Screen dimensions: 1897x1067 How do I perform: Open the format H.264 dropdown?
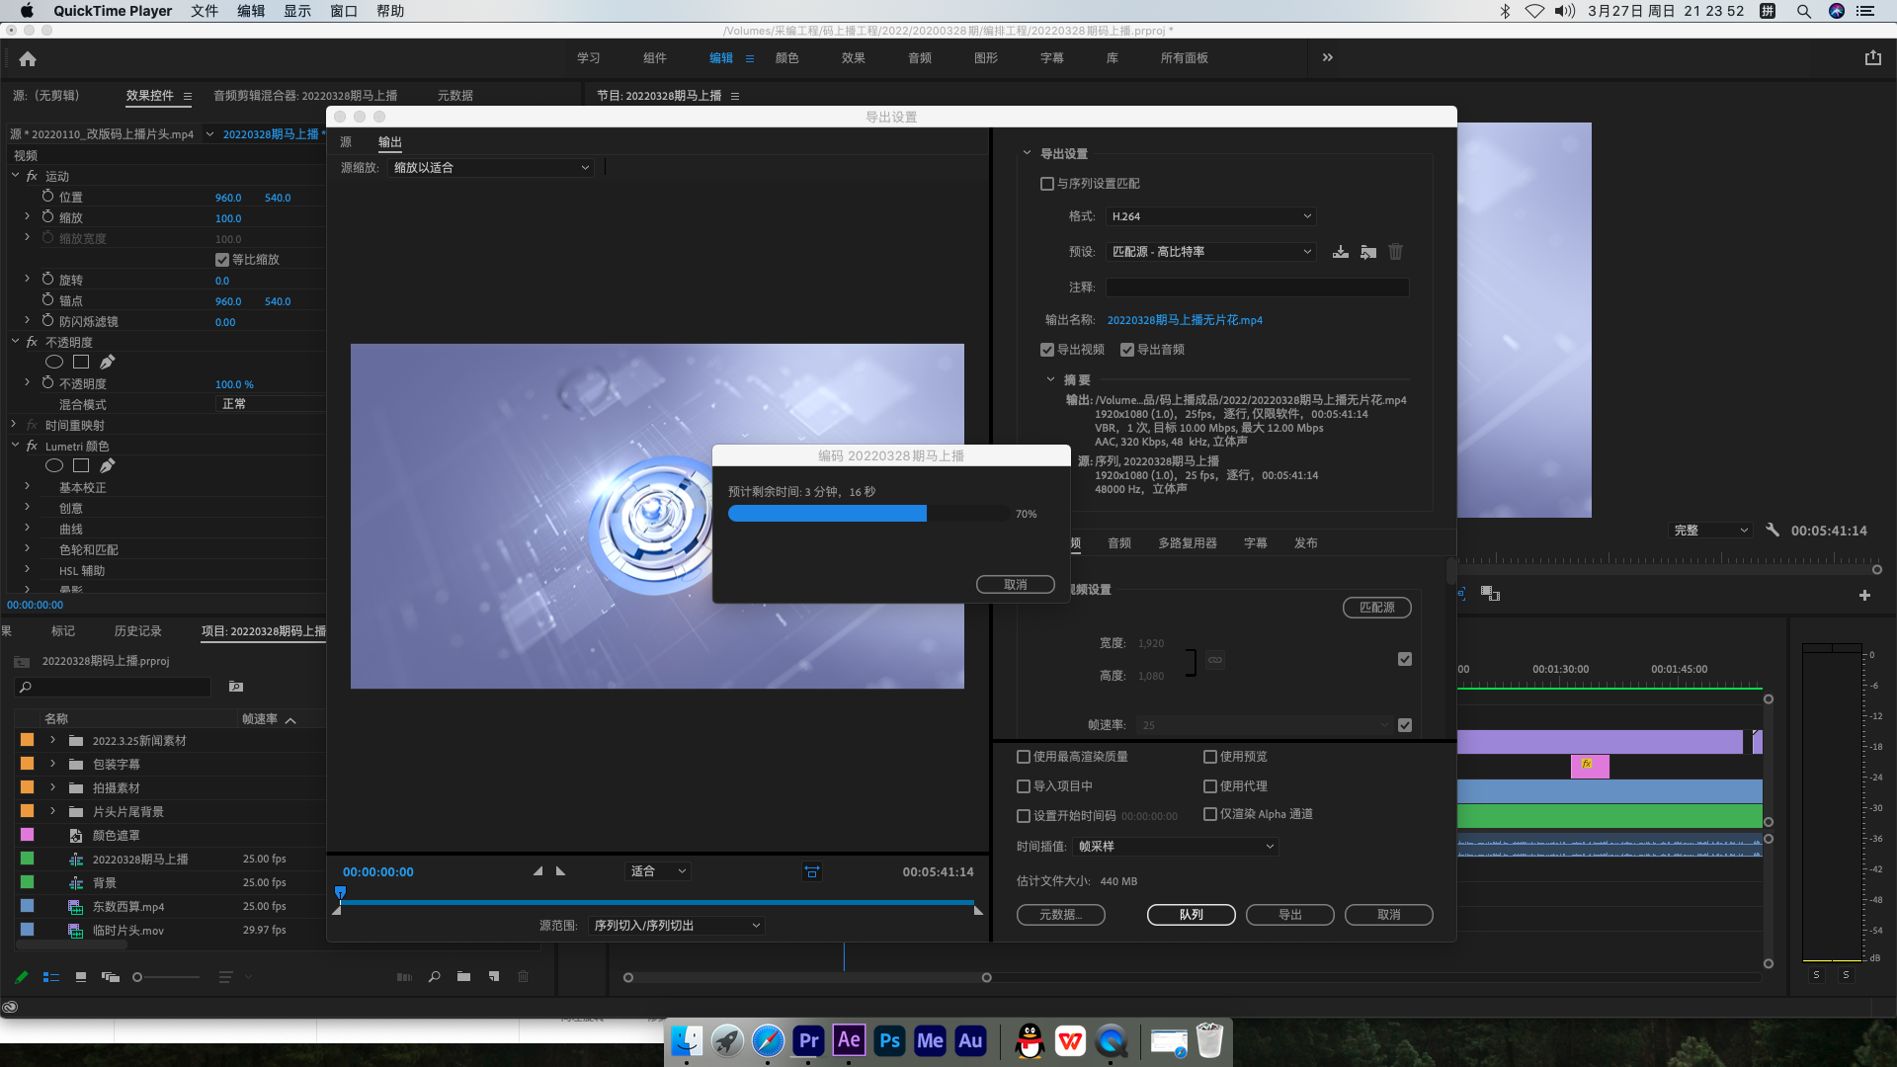pos(1210,216)
